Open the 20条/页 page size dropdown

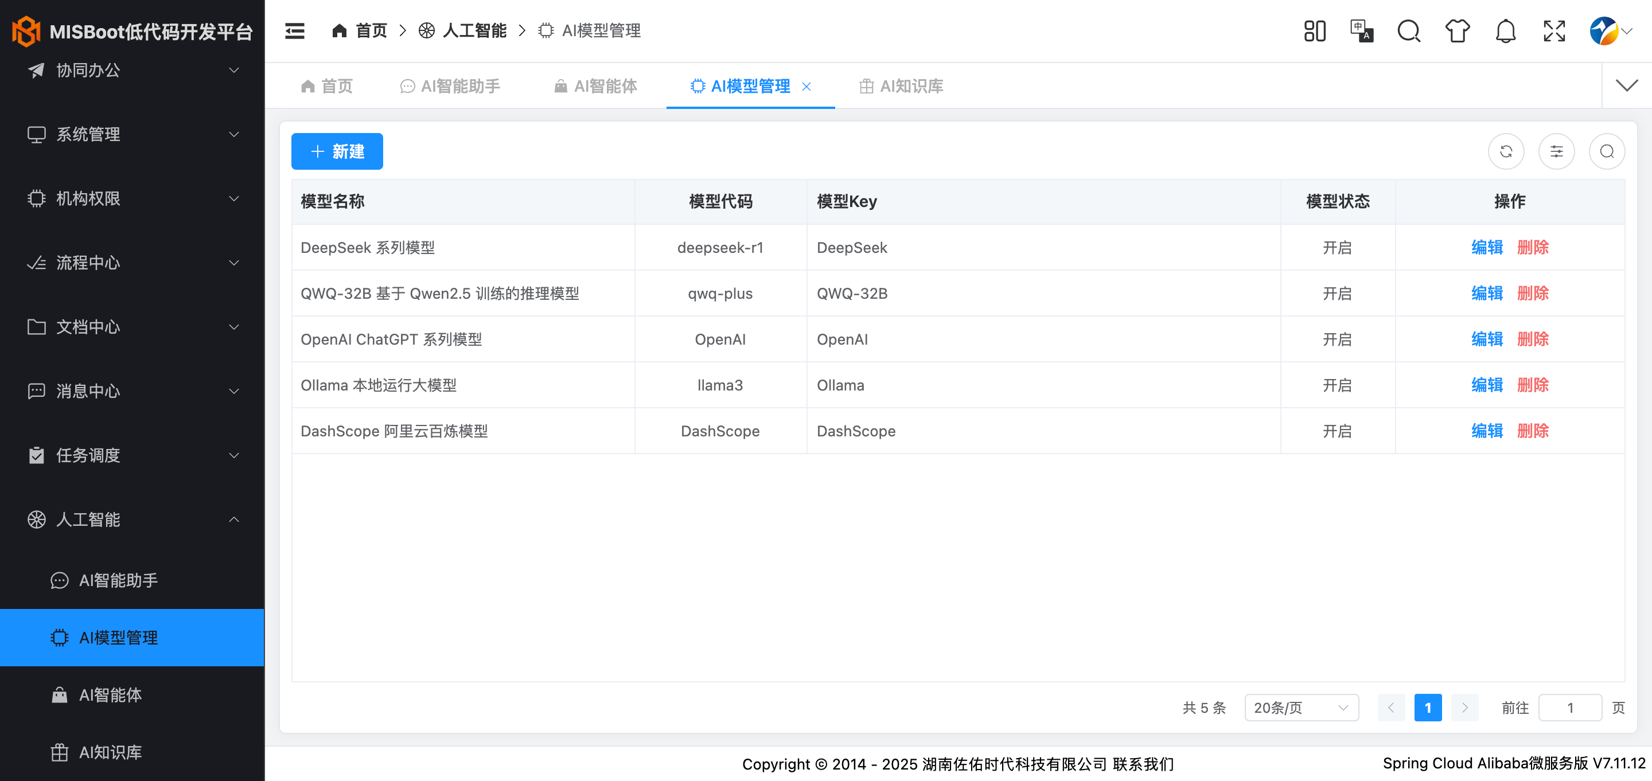point(1301,707)
